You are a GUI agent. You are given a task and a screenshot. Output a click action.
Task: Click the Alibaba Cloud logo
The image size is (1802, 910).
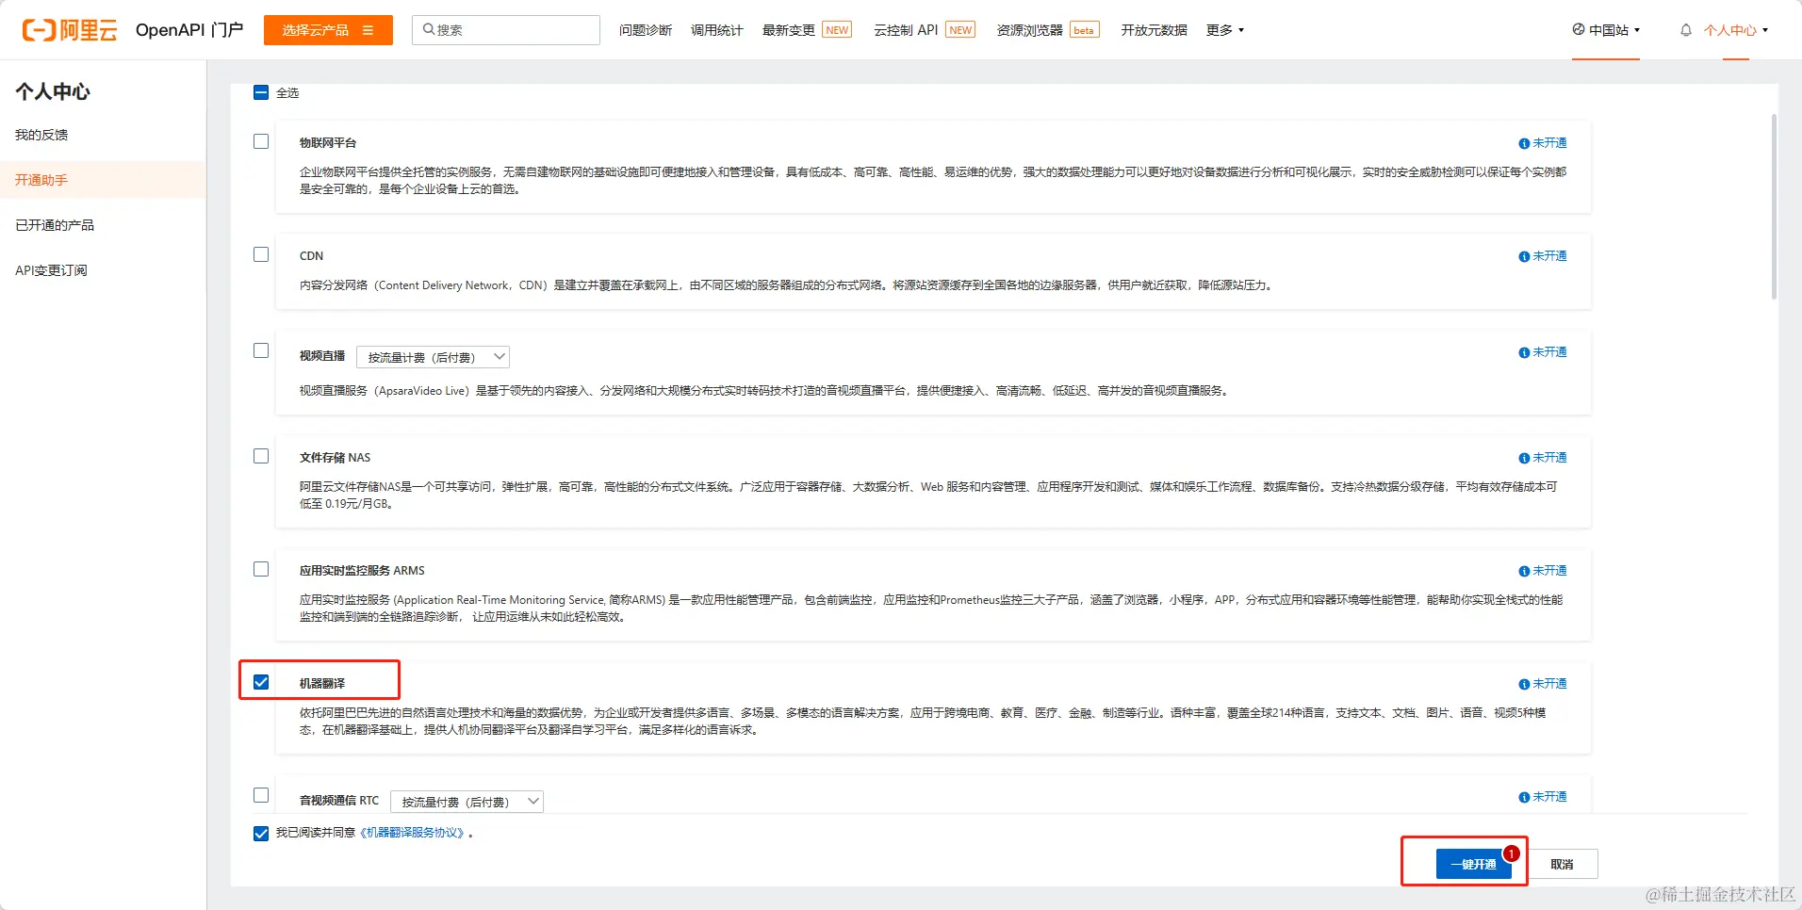coord(70,30)
